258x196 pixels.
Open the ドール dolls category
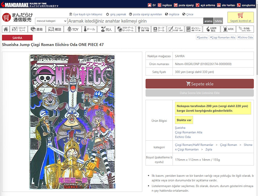click(89, 29)
